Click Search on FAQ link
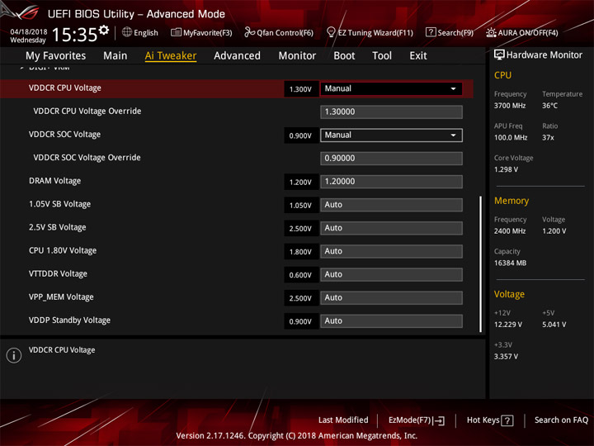This screenshot has width=594, height=446. (561, 420)
